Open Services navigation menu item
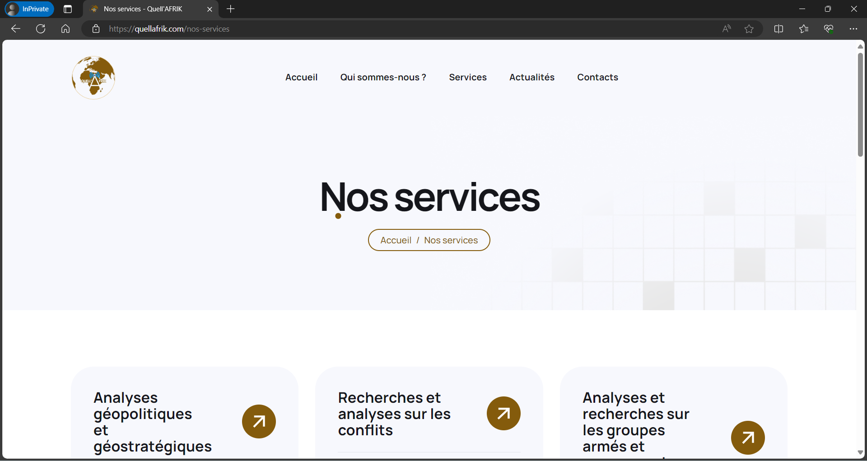Viewport: 867px width, 461px height. click(x=467, y=77)
